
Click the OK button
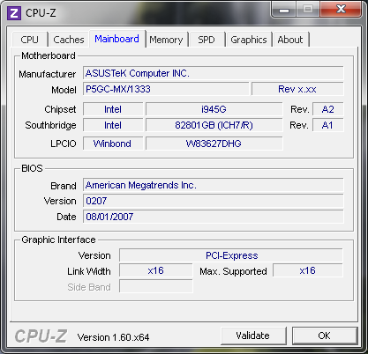325,336
